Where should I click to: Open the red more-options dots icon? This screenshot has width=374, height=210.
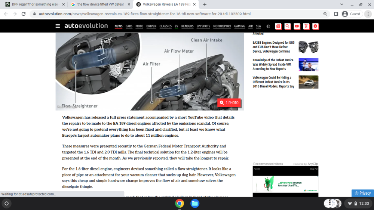click(315, 26)
